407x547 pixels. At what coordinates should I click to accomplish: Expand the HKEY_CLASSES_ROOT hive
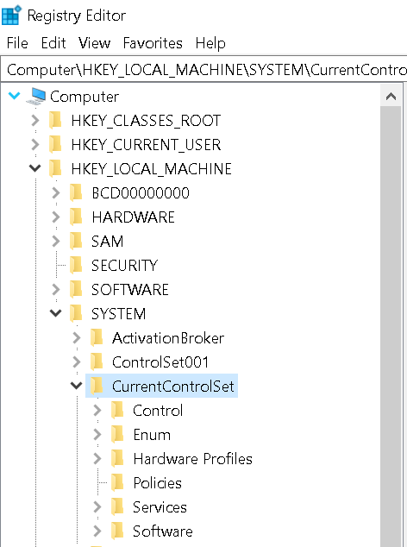[x=35, y=120]
